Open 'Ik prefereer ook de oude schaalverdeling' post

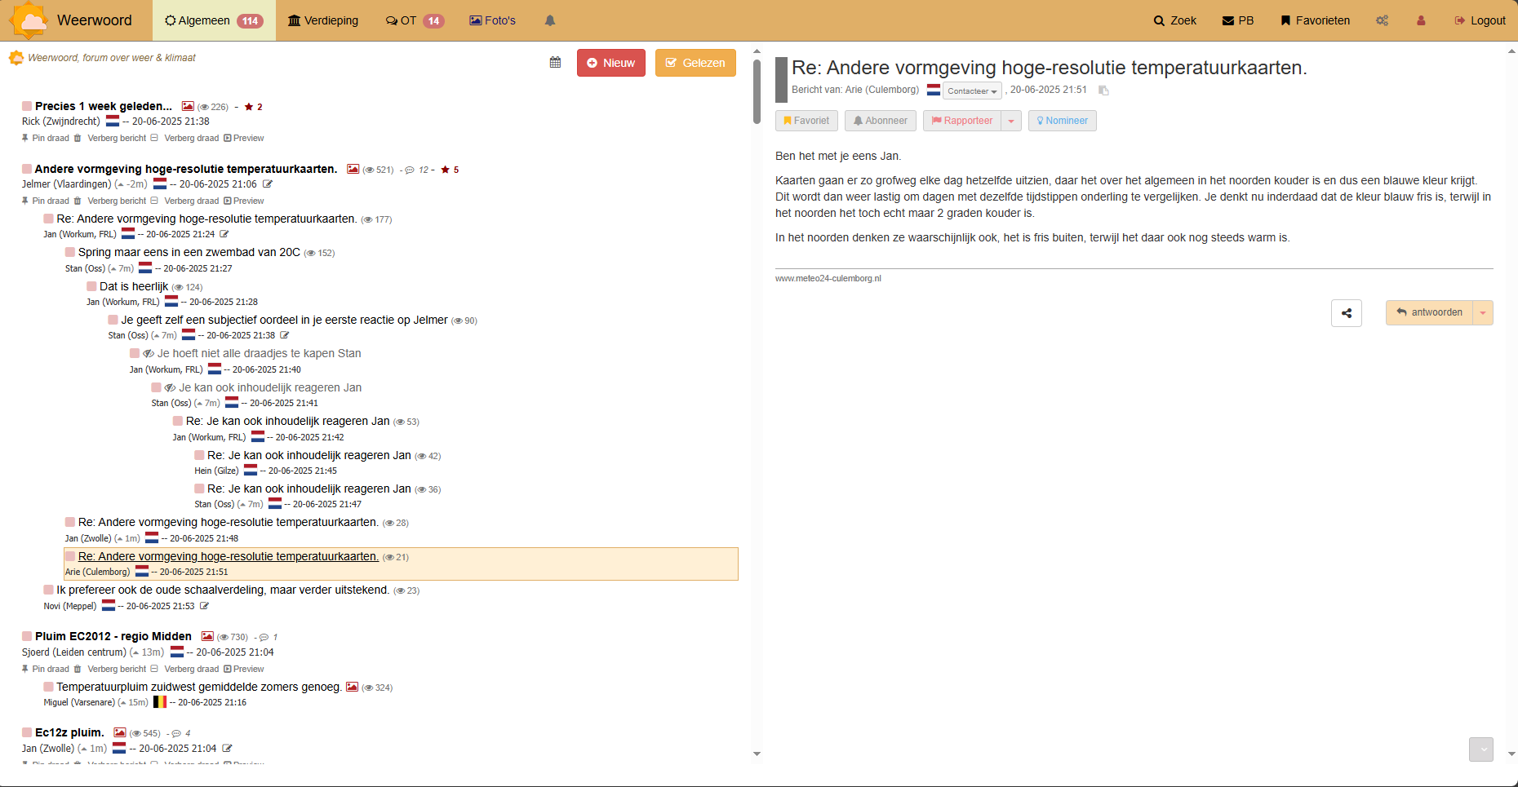coord(223,590)
